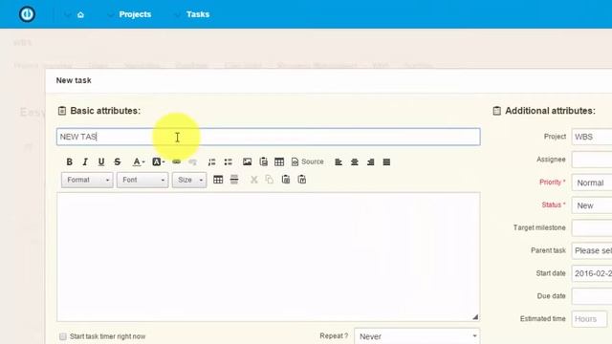This screenshot has height=344, width=612.
Task: Toggle strikethrough formatting
Action: (x=117, y=161)
